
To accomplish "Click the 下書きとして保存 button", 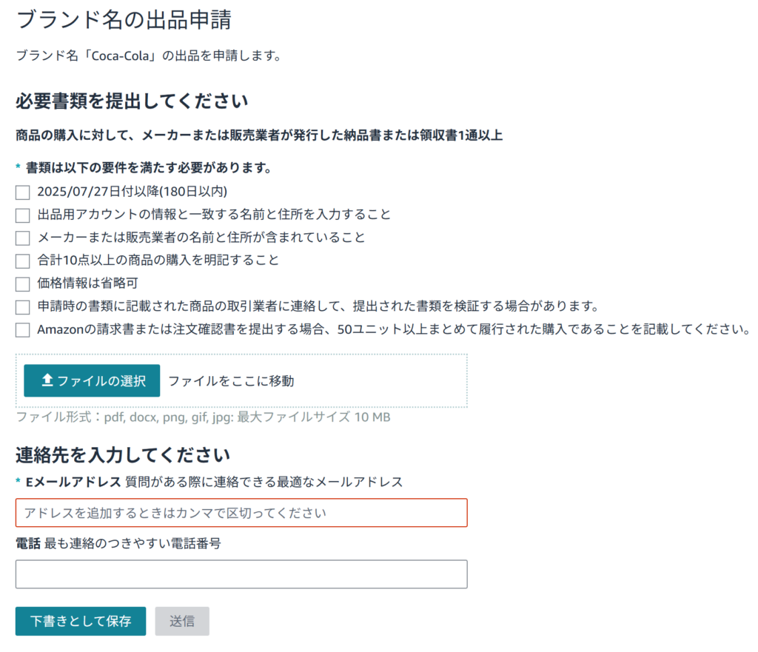I will click(x=80, y=621).
